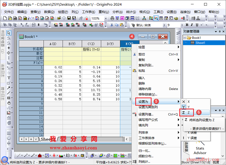This screenshot has height=165, width=226.
Task: Click the Scatter plot icon in bottom toolbar
Action: pos(26,155)
